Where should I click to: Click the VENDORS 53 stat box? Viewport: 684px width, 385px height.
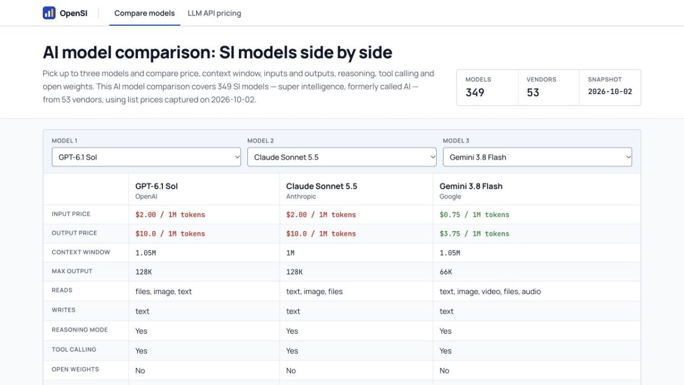click(x=548, y=87)
